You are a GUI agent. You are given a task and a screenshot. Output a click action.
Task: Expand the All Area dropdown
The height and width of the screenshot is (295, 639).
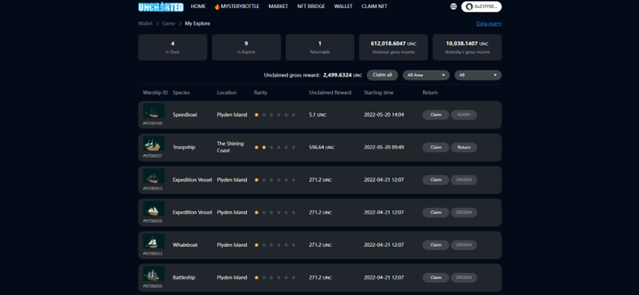[x=427, y=75]
